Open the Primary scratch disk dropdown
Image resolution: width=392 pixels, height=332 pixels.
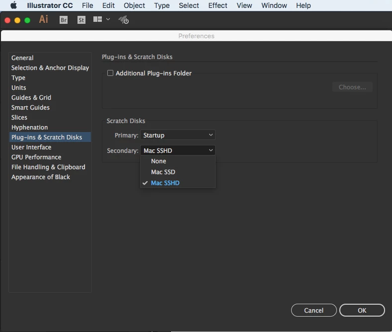178,135
